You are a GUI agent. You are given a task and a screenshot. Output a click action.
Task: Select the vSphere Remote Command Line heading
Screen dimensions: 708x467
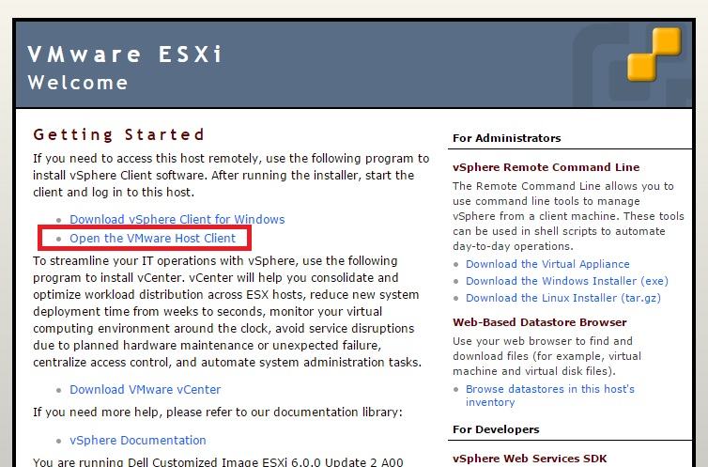pyautogui.click(x=546, y=167)
